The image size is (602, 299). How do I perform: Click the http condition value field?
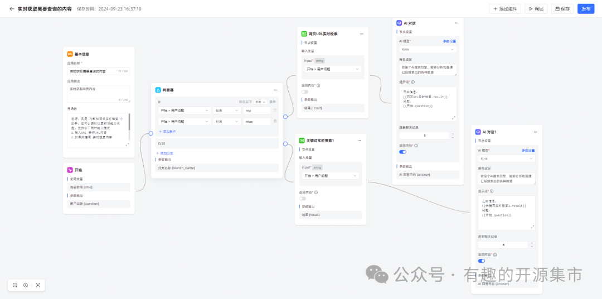(x=257, y=110)
